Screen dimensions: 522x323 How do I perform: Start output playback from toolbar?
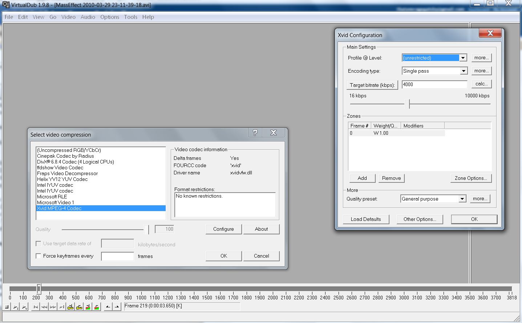[24, 307]
